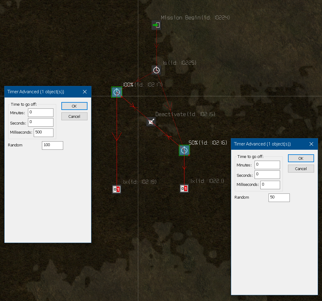322x301 pixels.
Task: Focus Minutes field in left timer dialog
Action: pyautogui.click(x=41, y=112)
